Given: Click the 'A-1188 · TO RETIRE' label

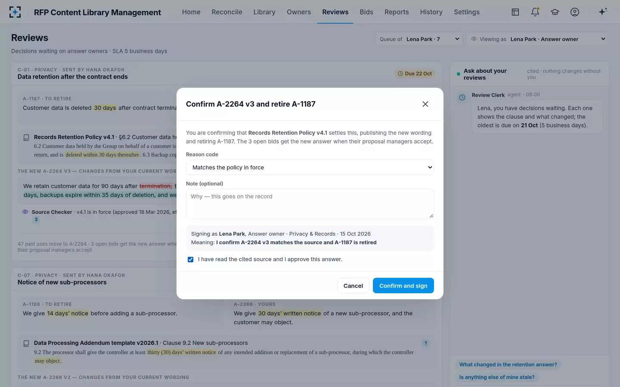Looking at the screenshot, I should click(x=47, y=304).
